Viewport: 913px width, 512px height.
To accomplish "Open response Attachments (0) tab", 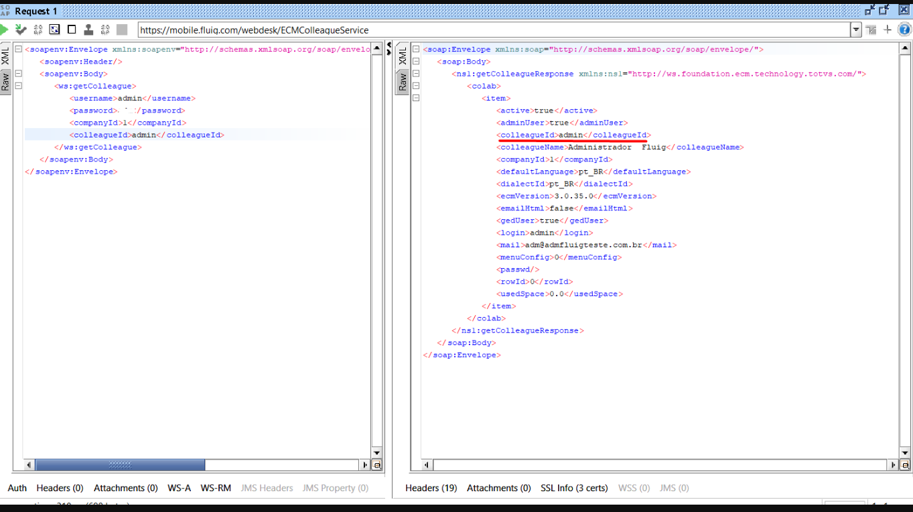I will [499, 488].
